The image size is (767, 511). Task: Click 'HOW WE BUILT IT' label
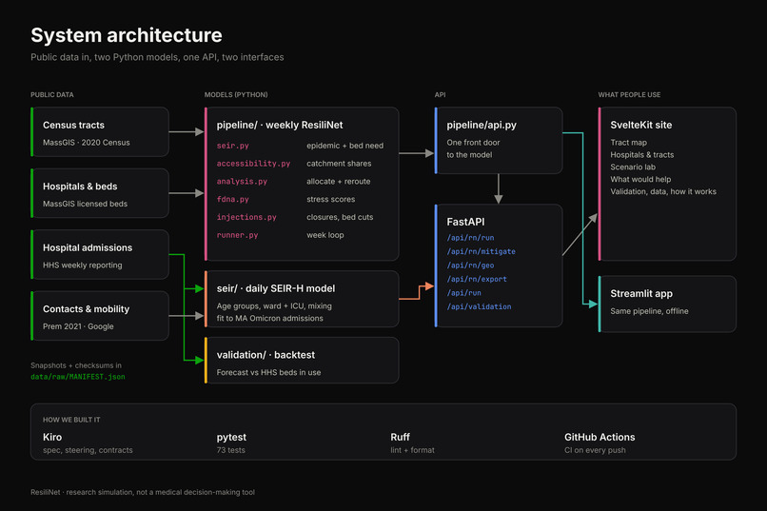click(x=71, y=420)
